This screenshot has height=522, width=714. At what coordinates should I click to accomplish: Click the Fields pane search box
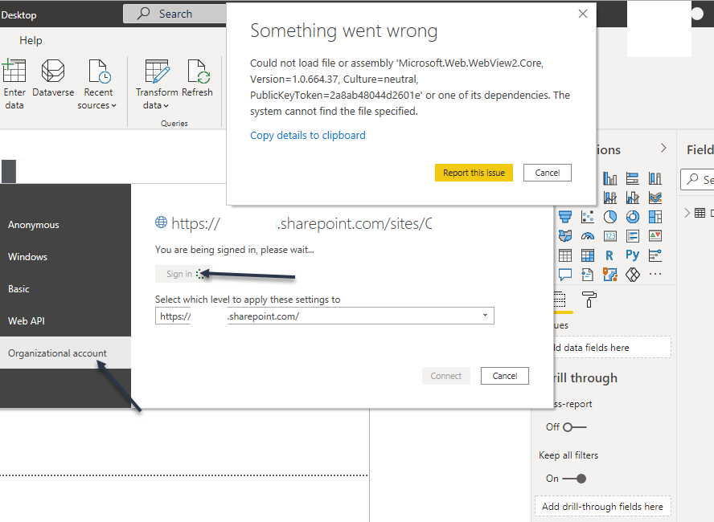[698, 179]
